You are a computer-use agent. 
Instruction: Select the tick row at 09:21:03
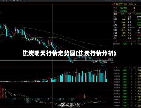click(x=127, y=82)
